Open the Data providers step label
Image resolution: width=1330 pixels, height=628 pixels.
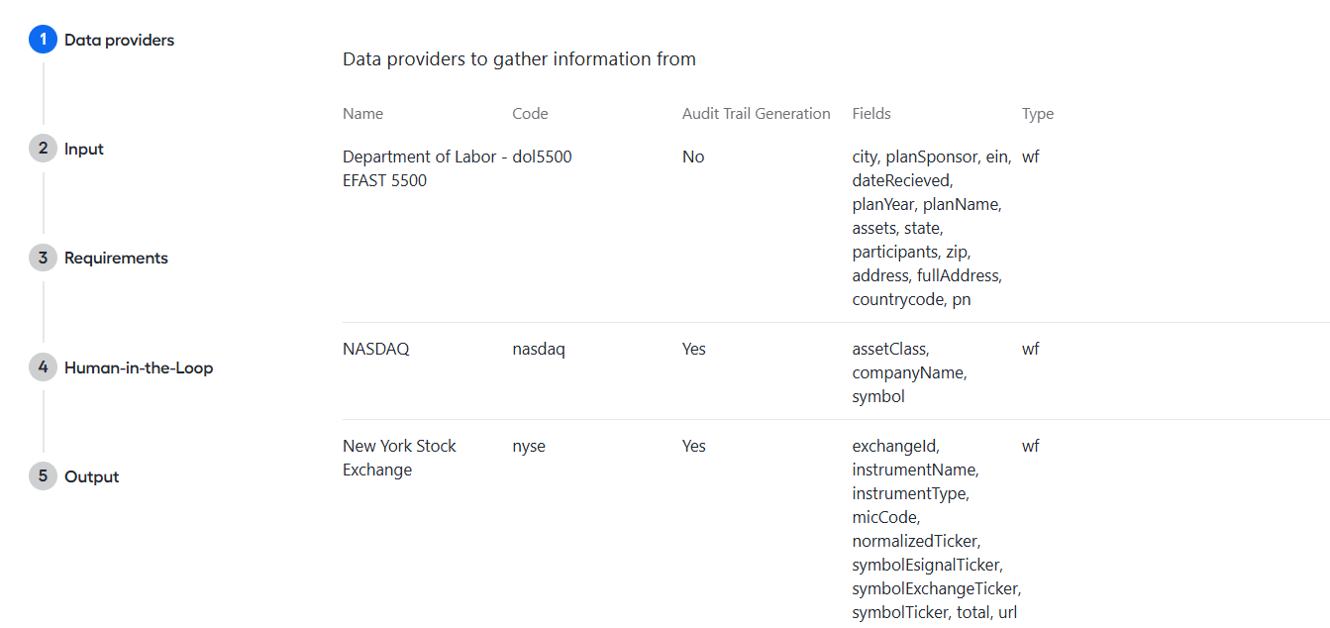(119, 41)
